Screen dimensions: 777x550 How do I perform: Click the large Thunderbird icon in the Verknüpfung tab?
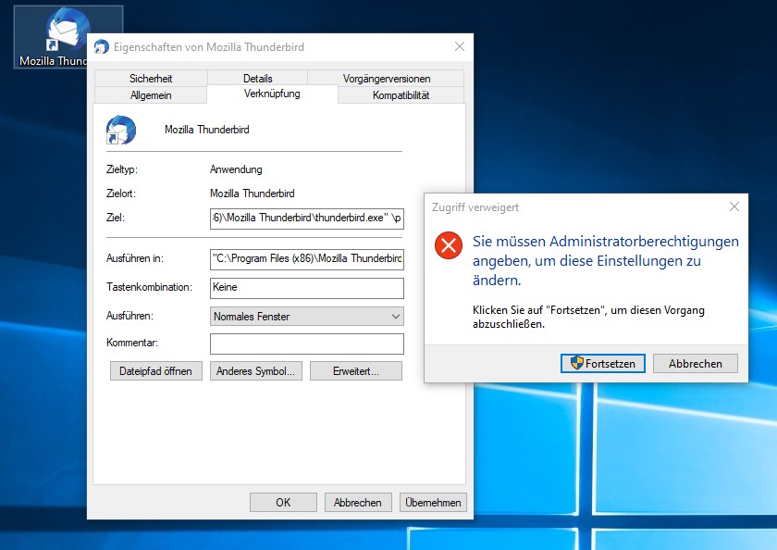[121, 130]
